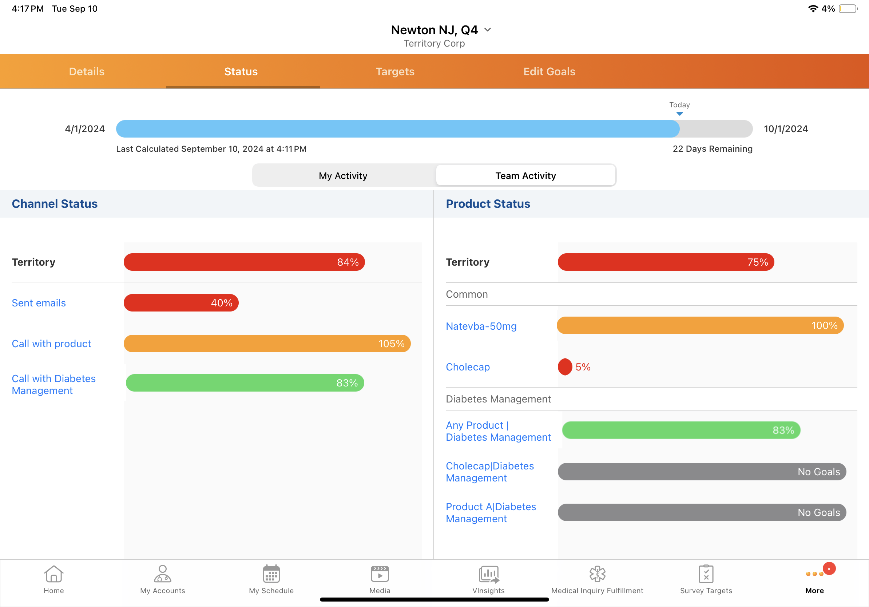The image size is (869, 607).
Task: Click Cholecap 5% red indicator
Action: pos(565,367)
